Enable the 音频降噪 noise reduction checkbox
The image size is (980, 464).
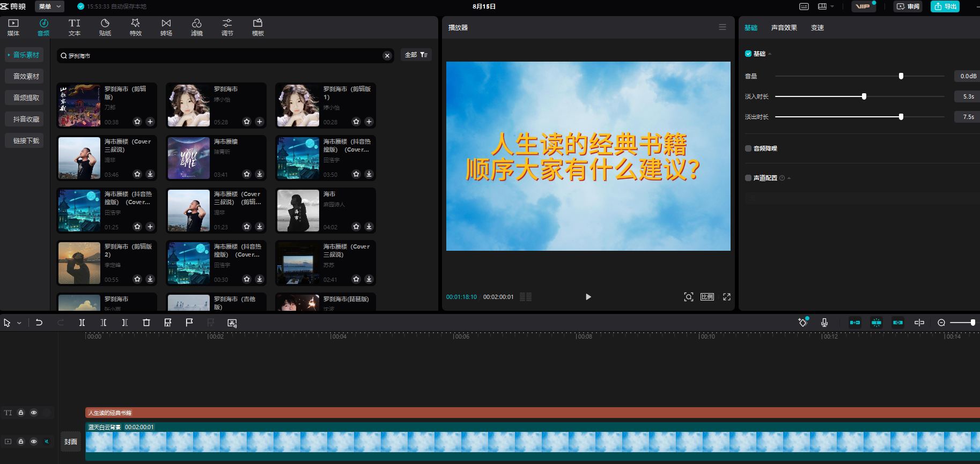pos(748,148)
